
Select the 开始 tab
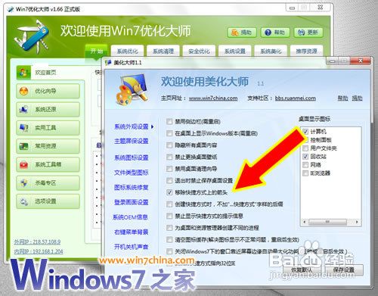click(x=97, y=51)
